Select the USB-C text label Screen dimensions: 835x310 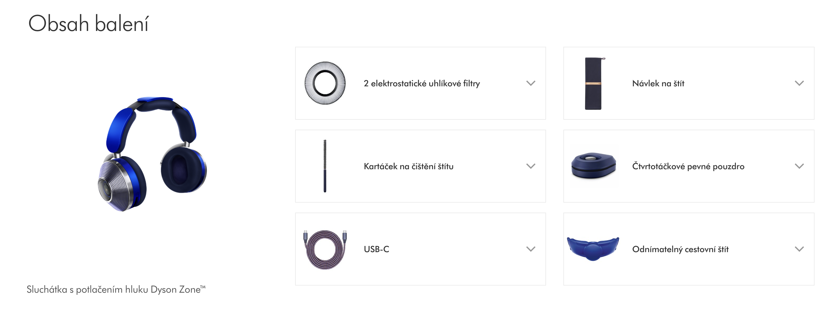point(376,249)
